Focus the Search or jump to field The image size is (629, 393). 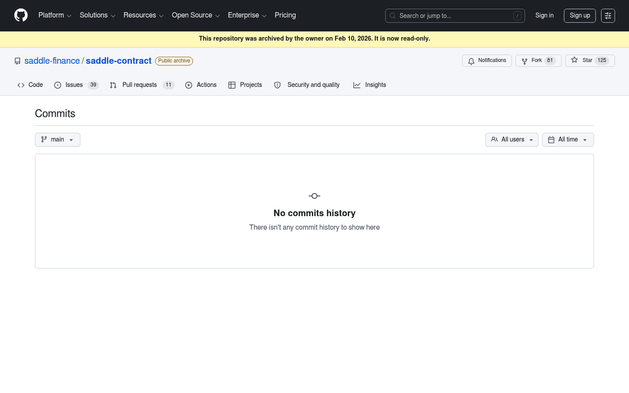coord(455,16)
